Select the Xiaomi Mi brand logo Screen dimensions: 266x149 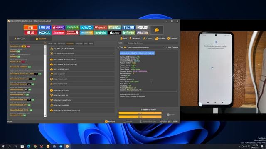pos(30,27)
